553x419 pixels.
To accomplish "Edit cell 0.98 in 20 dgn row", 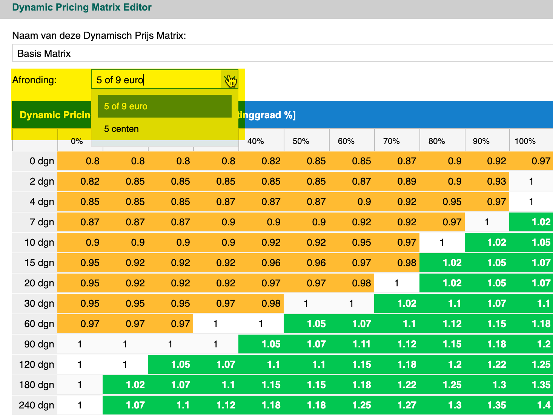I will click(352, 283).
